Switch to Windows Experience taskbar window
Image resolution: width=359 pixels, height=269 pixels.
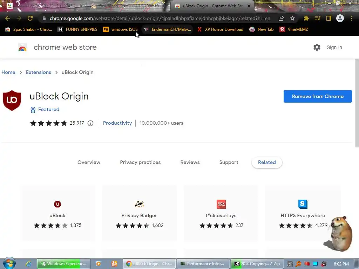(64, 264)
